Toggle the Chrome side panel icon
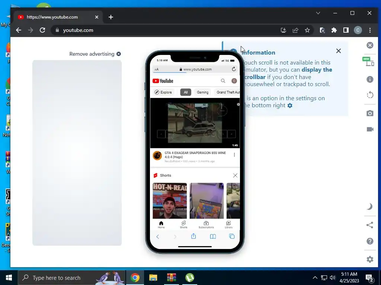The image size is (381, 285). coord(346,30)
